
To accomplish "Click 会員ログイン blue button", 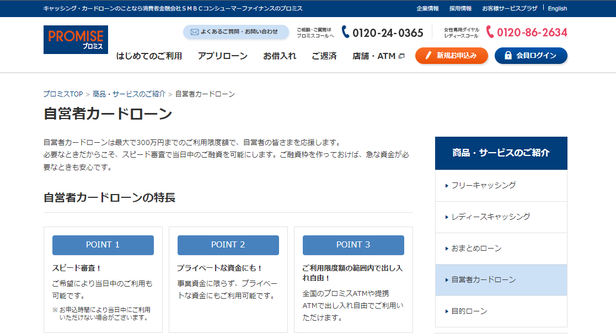I will pyautogui.click(x=531, y=55).
